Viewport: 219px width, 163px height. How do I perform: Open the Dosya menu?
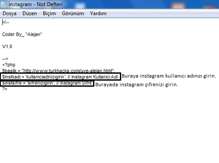10,13
